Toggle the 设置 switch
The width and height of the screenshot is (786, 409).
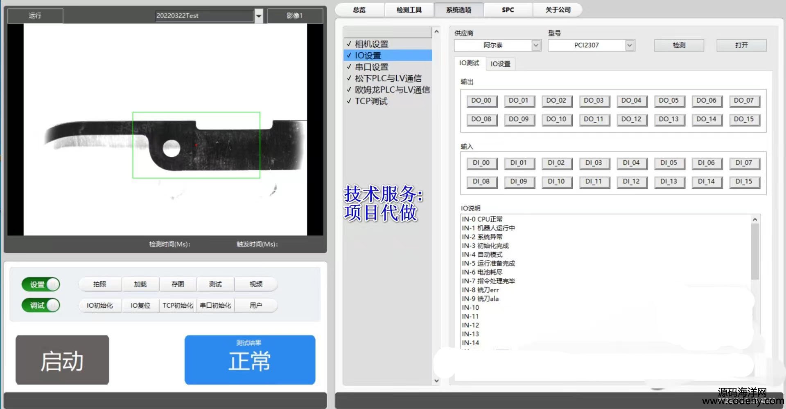(x=41, y=284)
